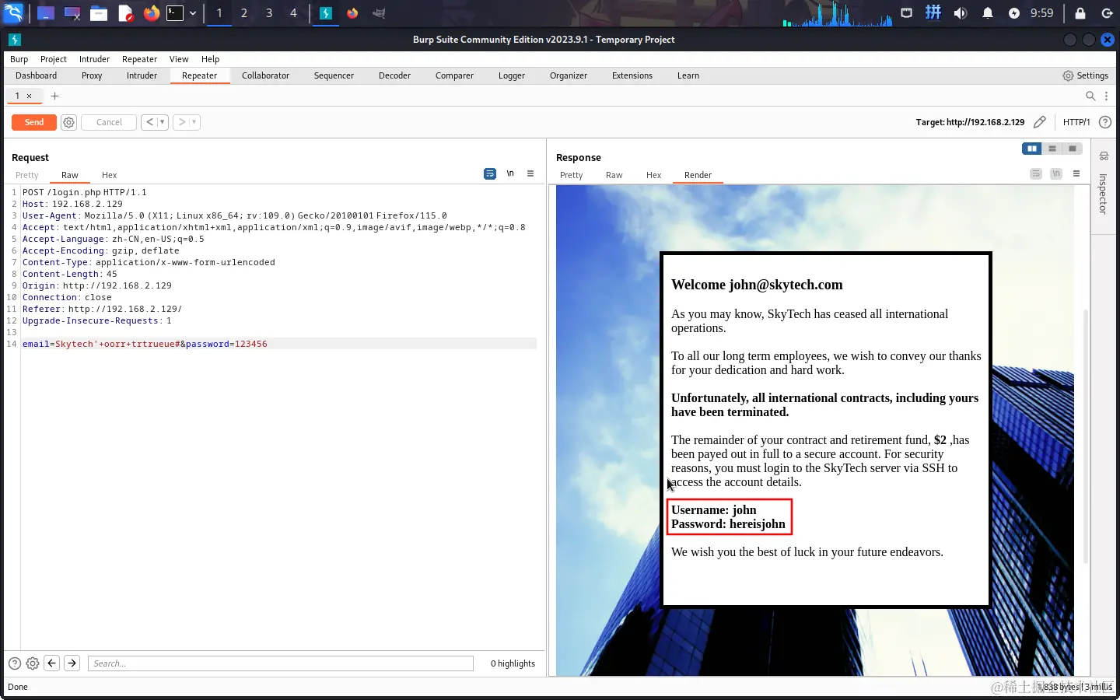
Task: Open the View menu
Action: 180,59
